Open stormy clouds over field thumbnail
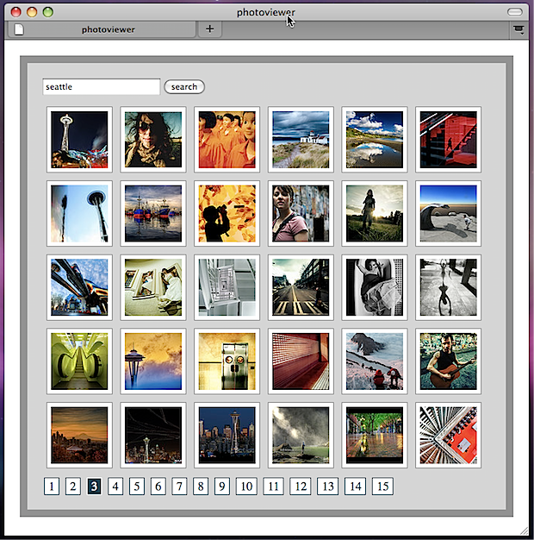The image size is (534, 540). (x=301, y=436)
